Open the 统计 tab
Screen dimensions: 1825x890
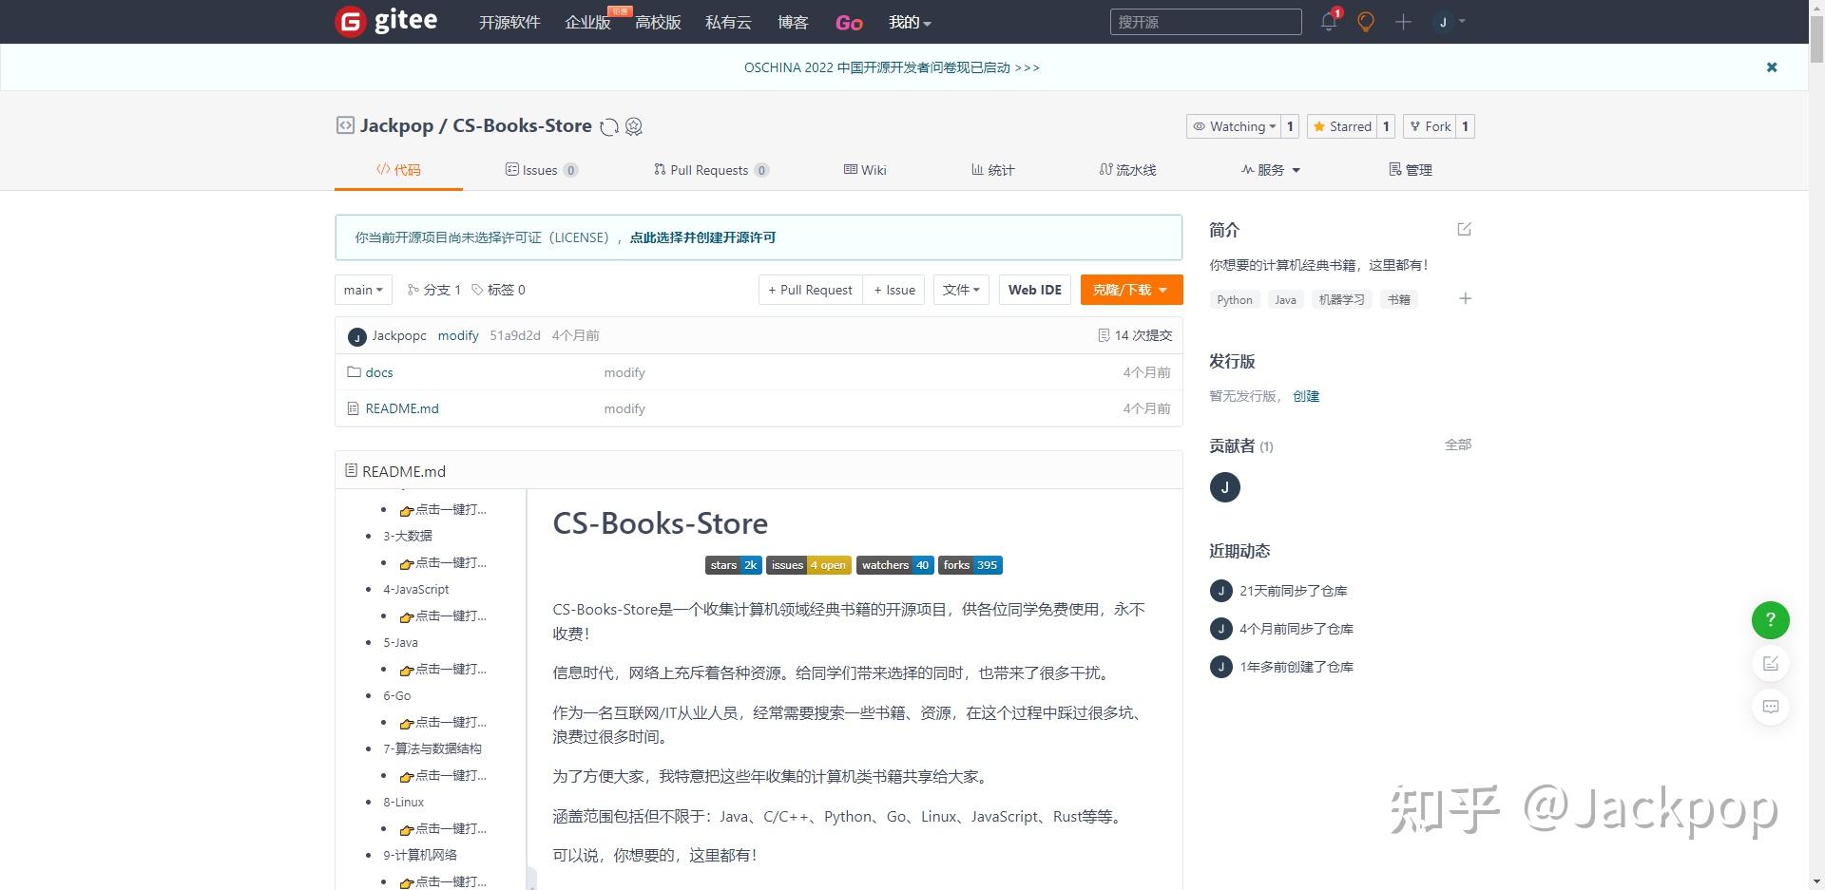point(992,170)
